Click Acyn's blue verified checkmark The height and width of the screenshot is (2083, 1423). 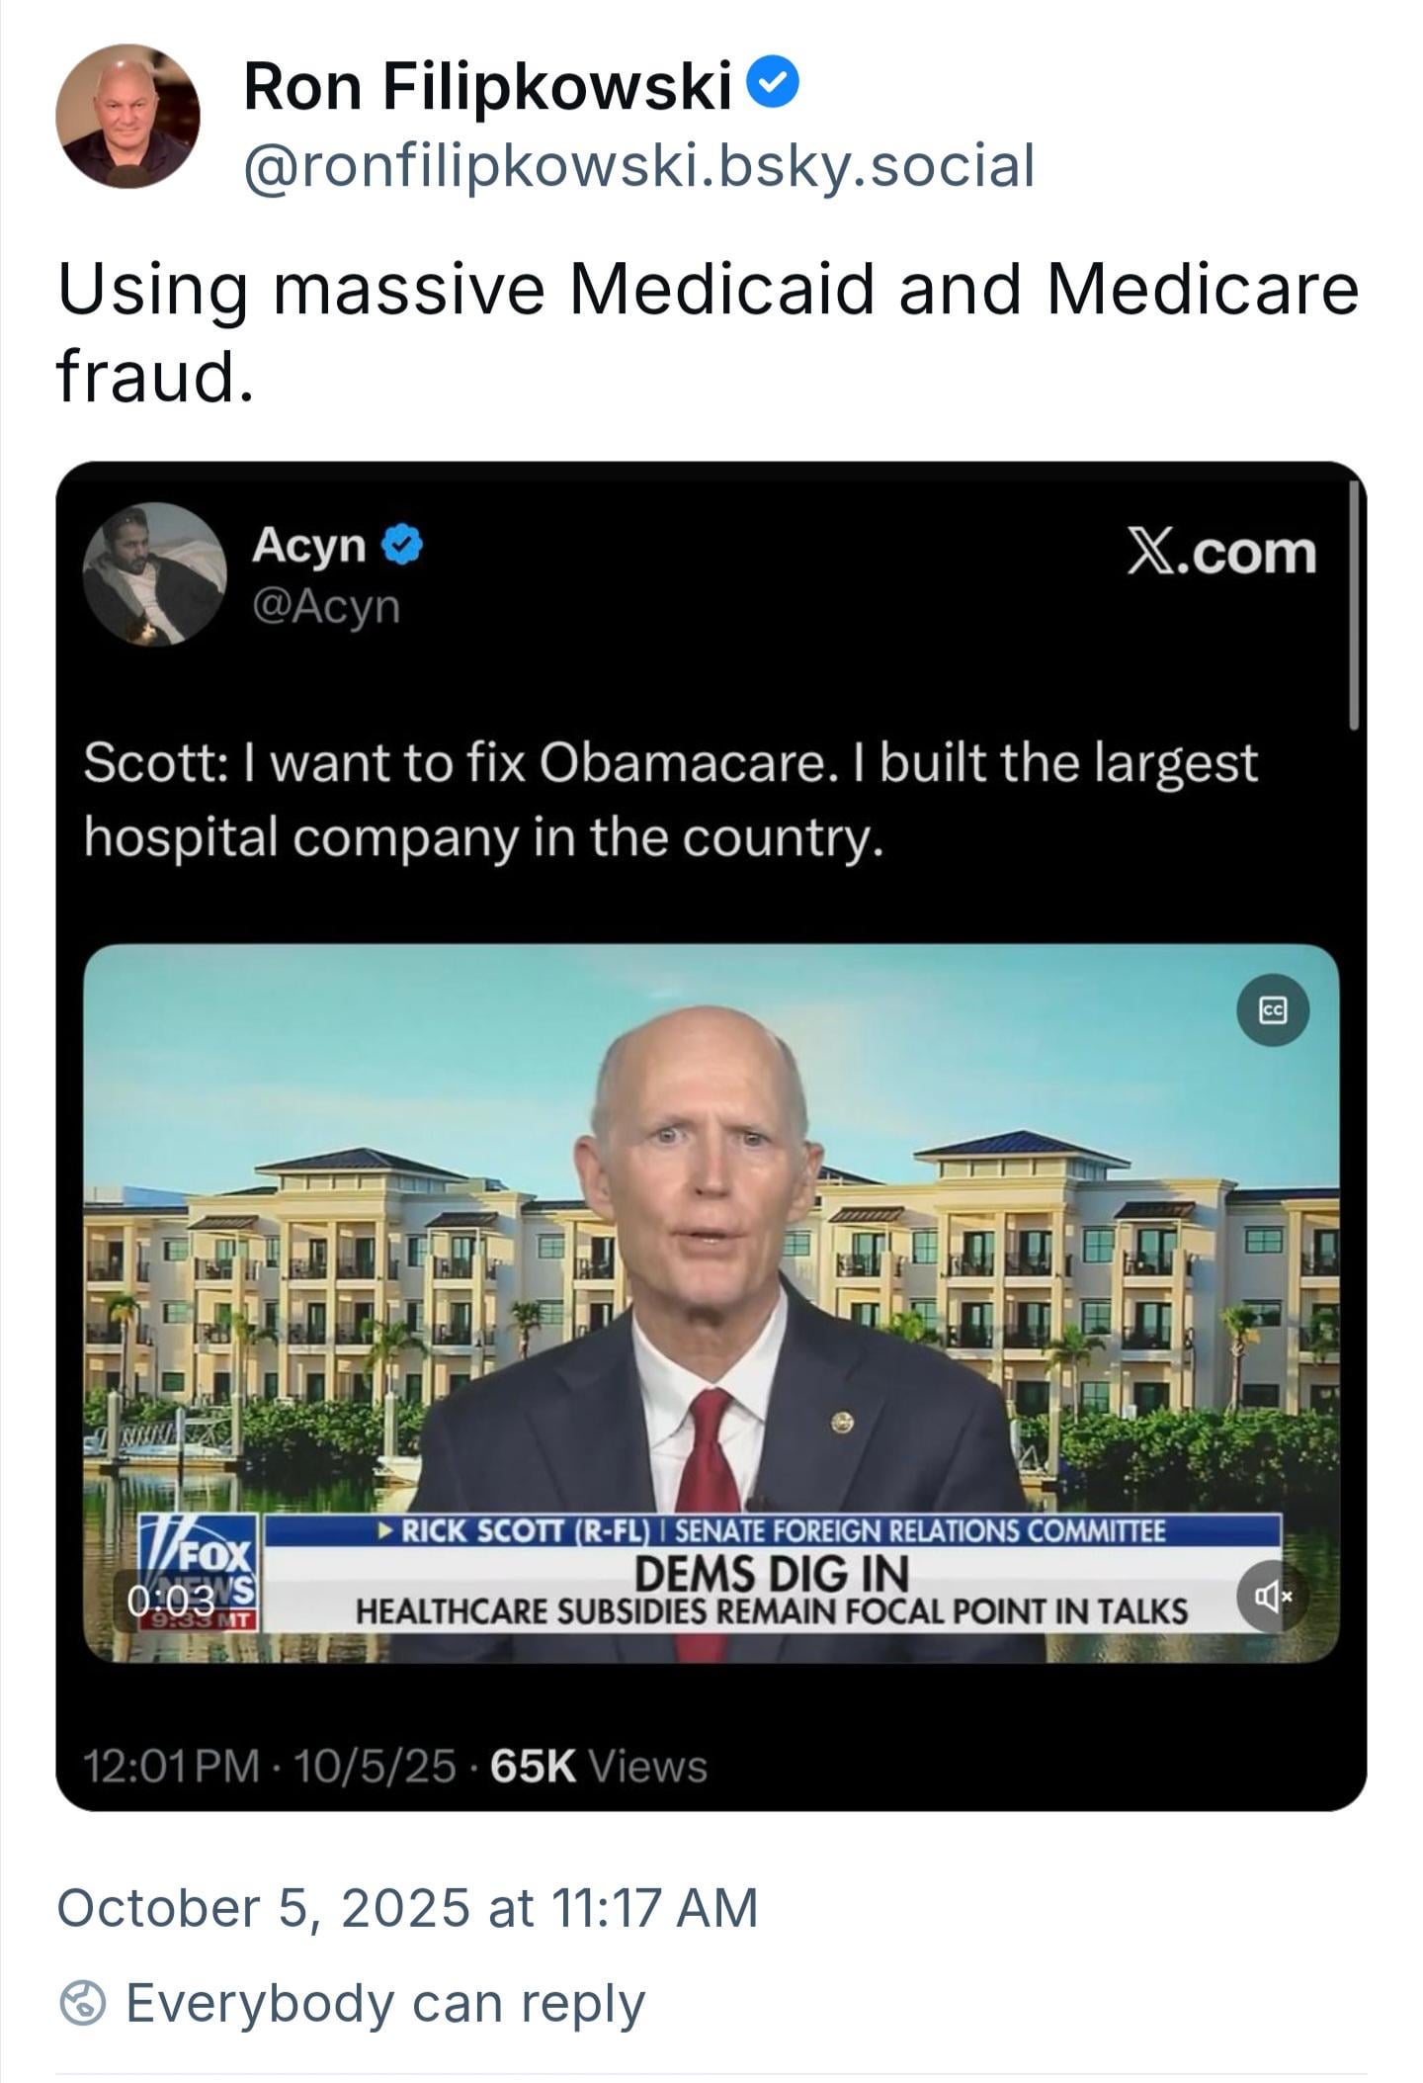click(x=402, y=545)
